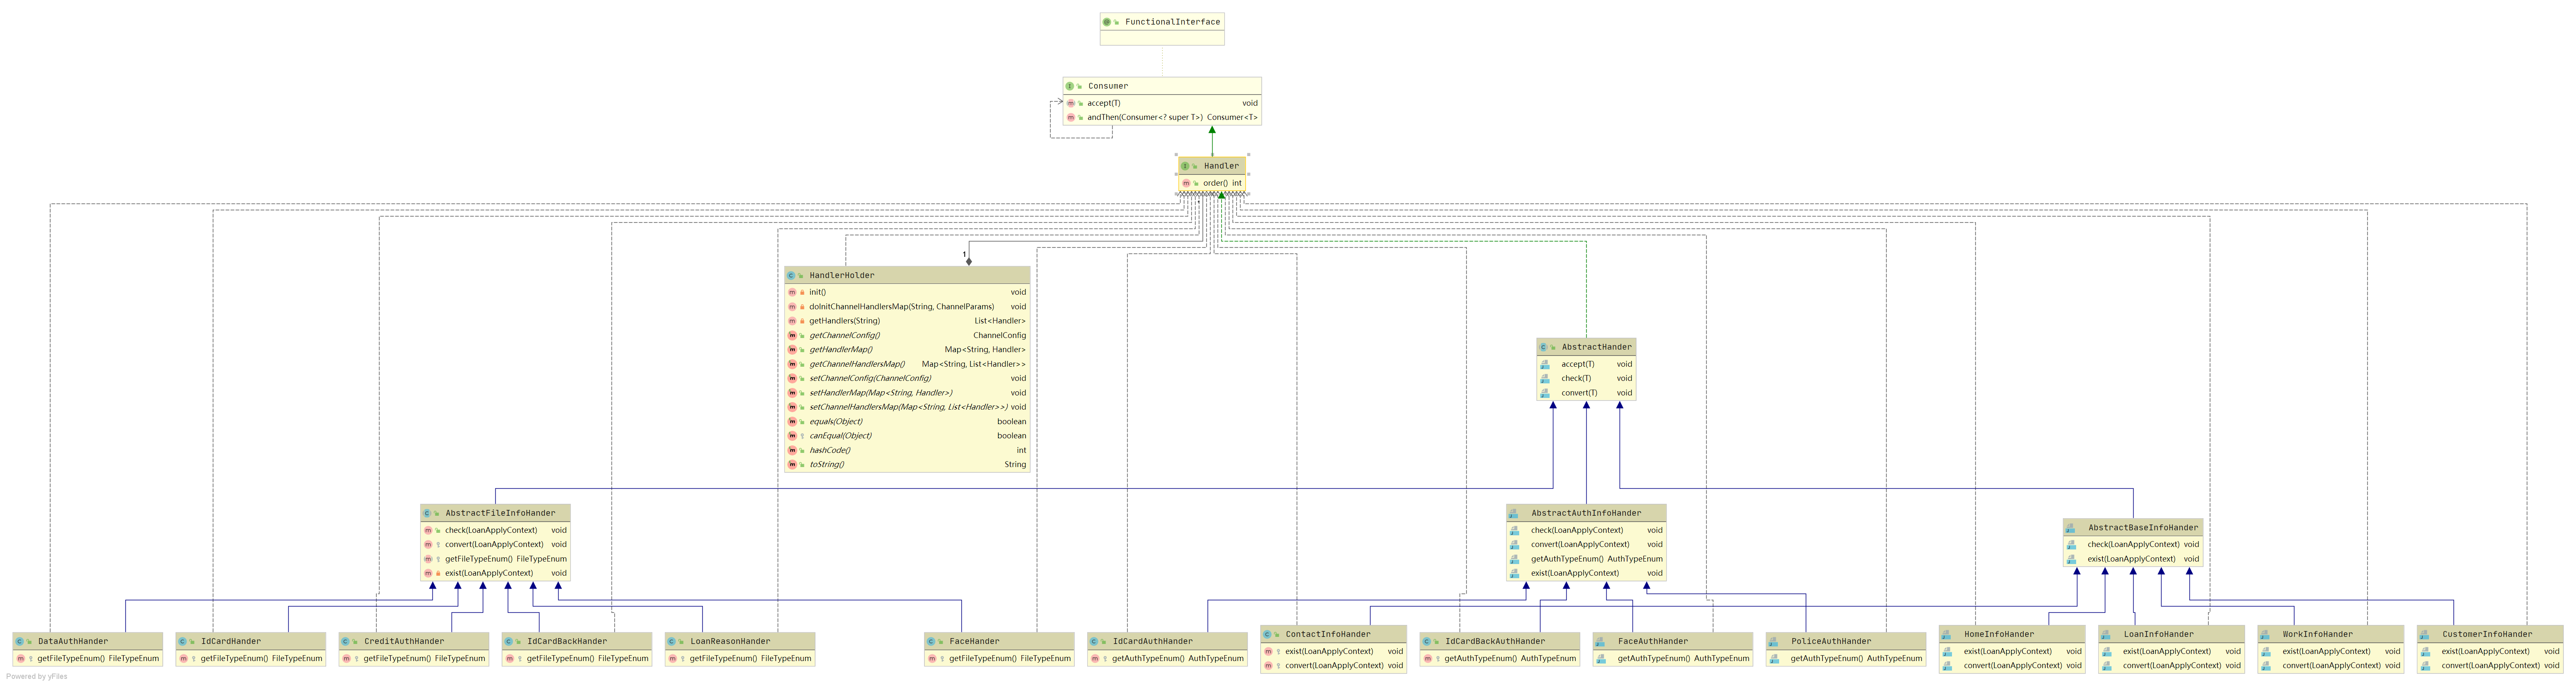
Task: Select the LoanReasonHander class title
Action: (729, 642)
